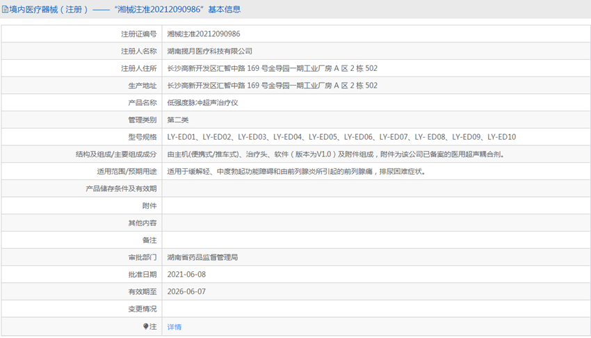Click the document icon beside 境内医疗器械 title
591x338 pixels.
click(x=6, y=10)
